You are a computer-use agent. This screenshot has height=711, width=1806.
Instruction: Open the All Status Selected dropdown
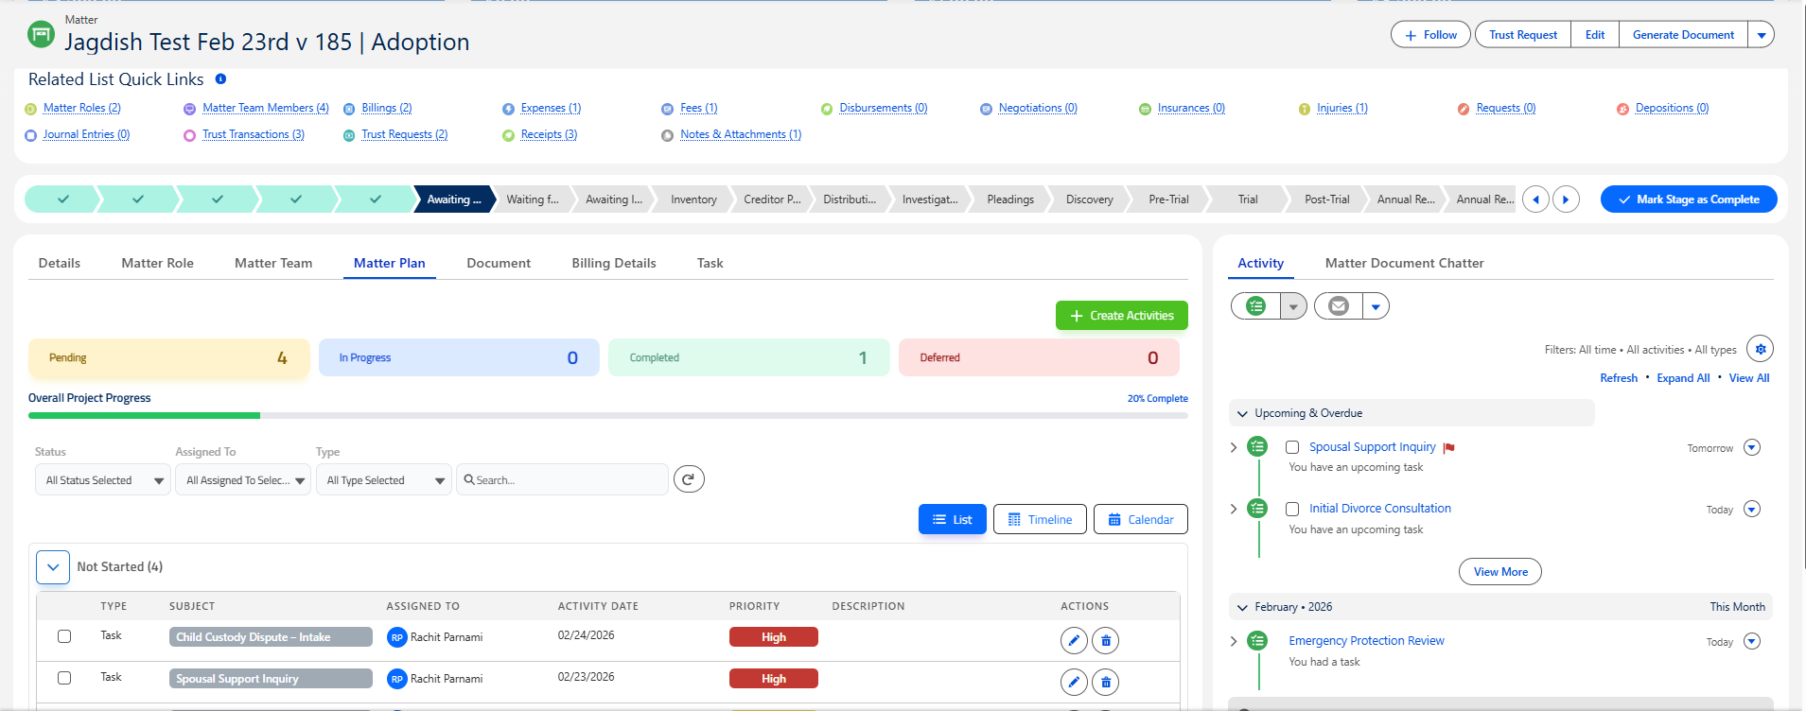(x=103, y=480)
